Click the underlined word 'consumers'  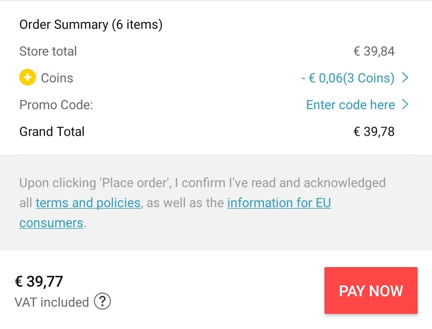point(51,223)
